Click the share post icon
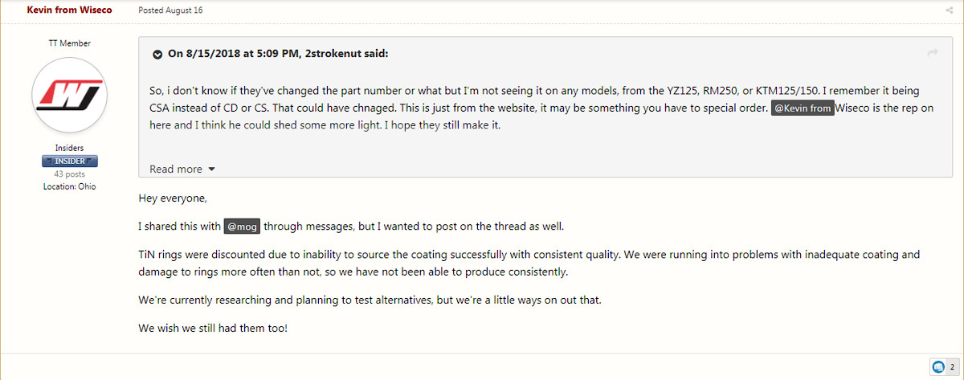 pos(950,10)
